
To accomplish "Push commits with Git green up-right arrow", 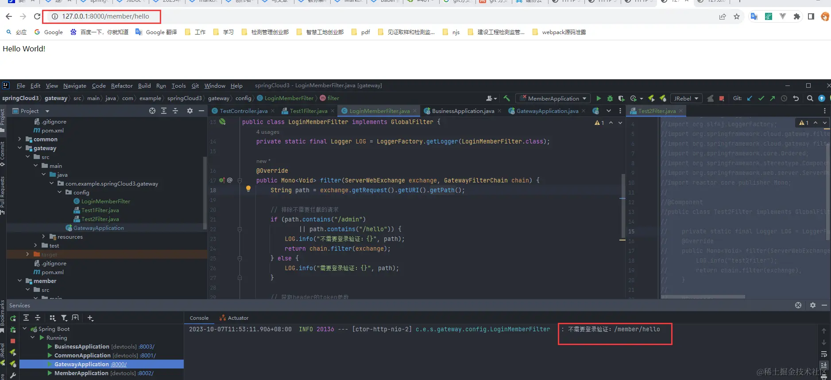I will [x=773, y=98].
